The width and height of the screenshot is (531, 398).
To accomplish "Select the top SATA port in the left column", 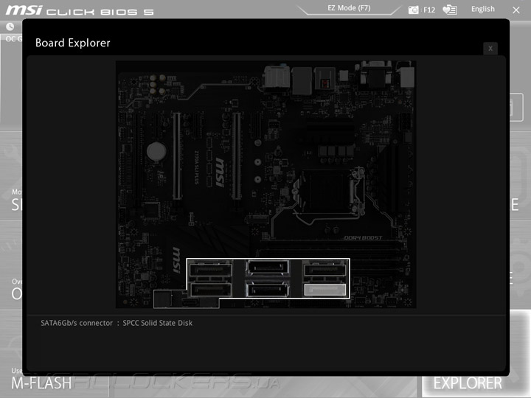I will point(211,270).
